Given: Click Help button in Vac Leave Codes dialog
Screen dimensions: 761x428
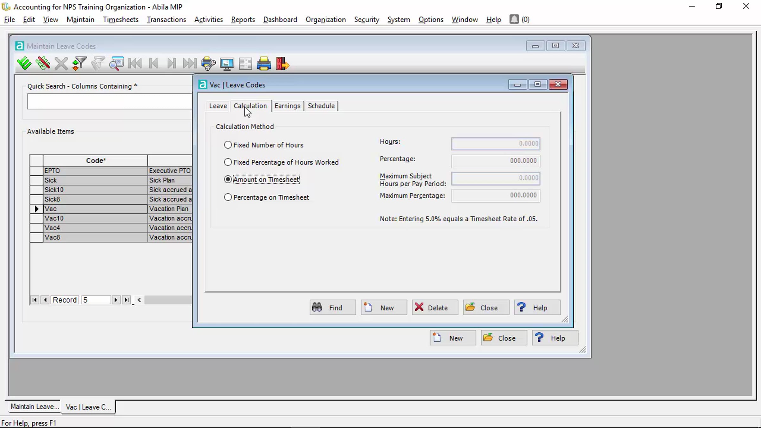Looking at the screenshot, I should 537,308.
